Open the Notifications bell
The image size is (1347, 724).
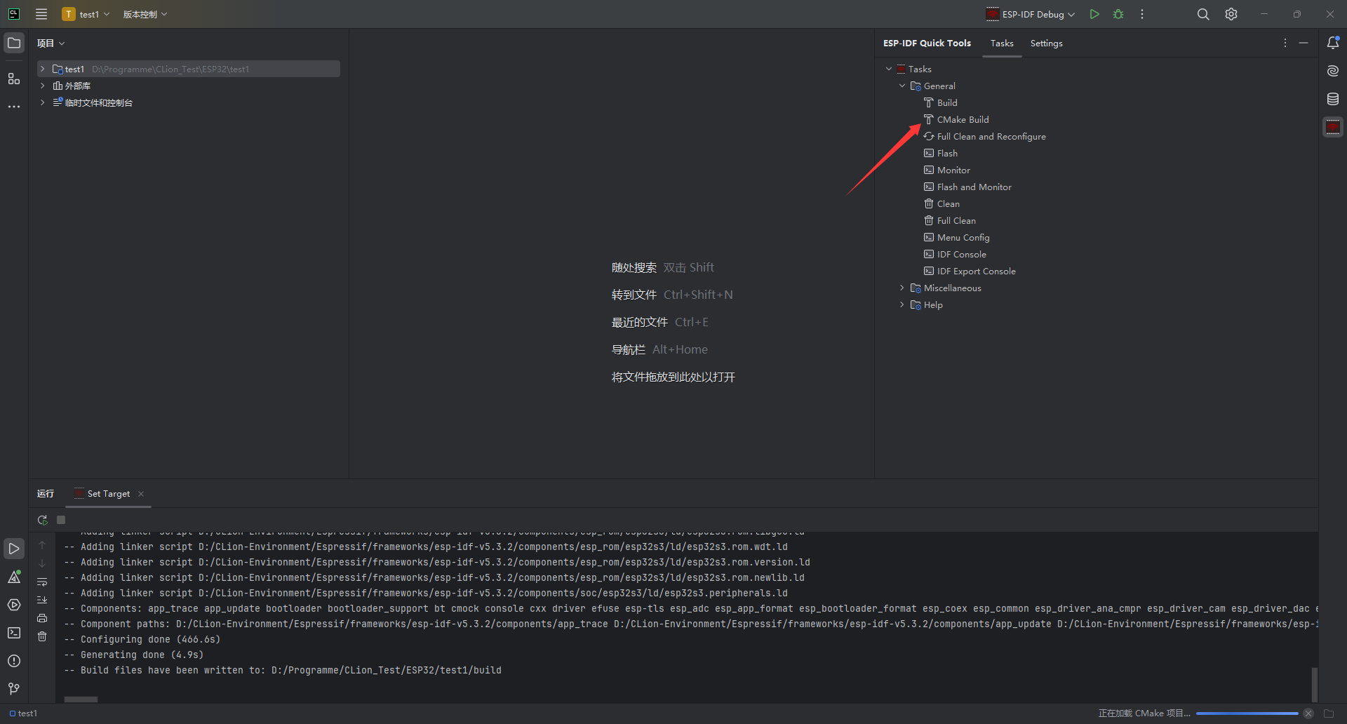pyautogui.click(x=1333, y=43)
